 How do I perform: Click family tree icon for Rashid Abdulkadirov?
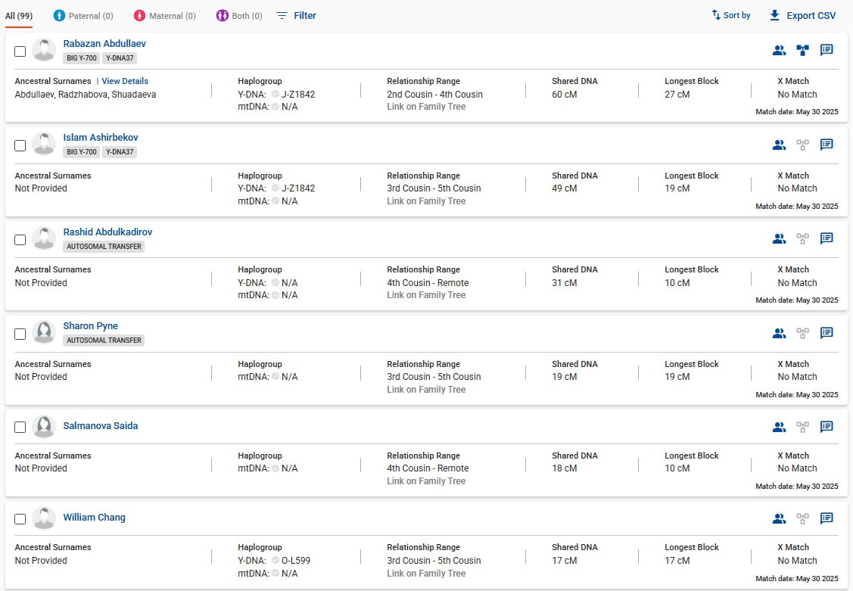(802, 238)
